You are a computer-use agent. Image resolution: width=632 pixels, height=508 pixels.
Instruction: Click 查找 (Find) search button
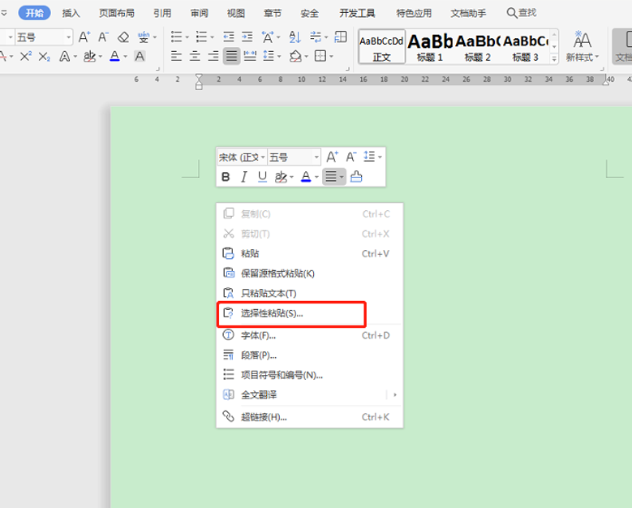click(522, 13)
